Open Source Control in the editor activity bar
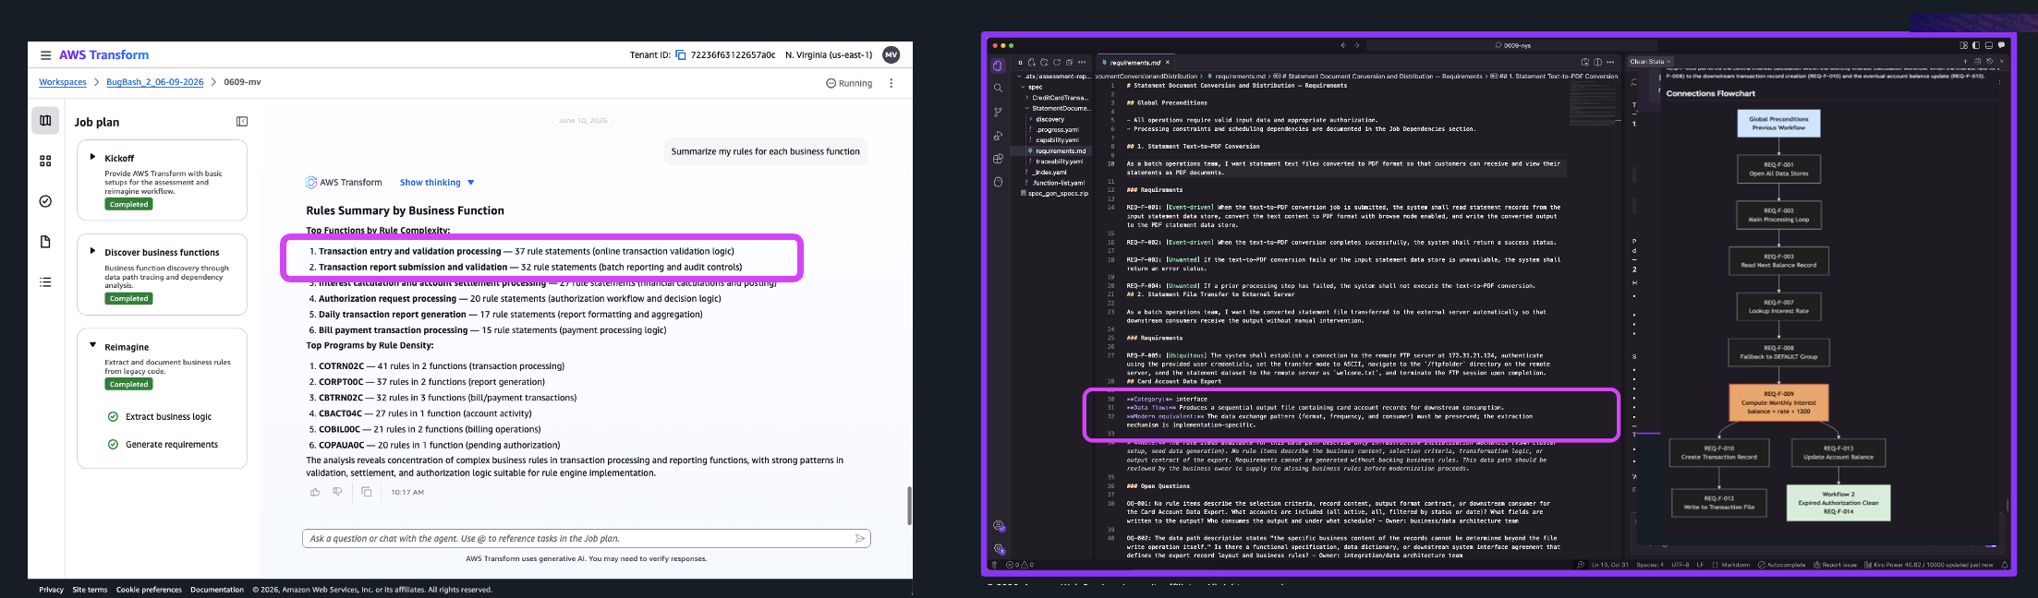The image size is (2038, 598). click(x=998, y=112)
